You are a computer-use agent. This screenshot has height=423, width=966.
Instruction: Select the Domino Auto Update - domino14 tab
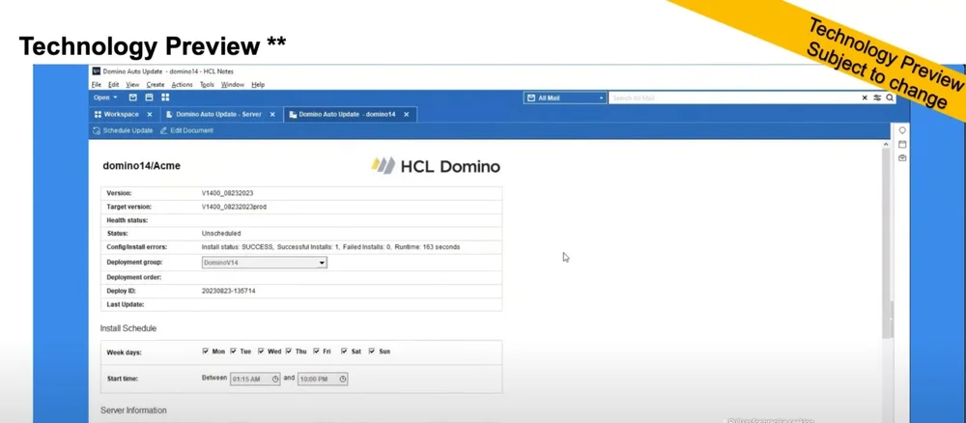347,115
